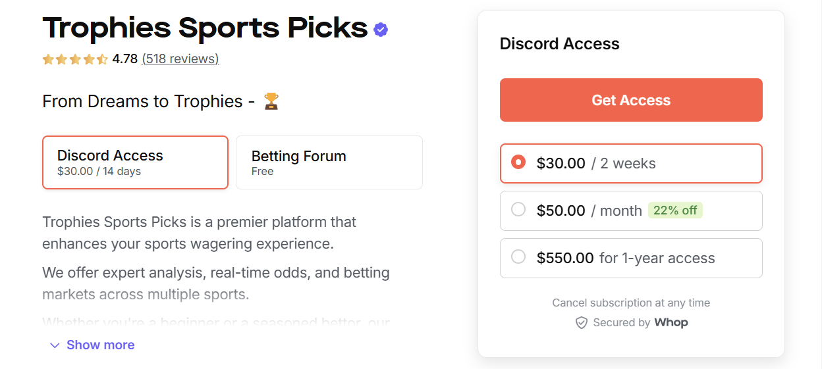Click the half-filled fifth rating star
822x369 pixels.
click(103, 59)
